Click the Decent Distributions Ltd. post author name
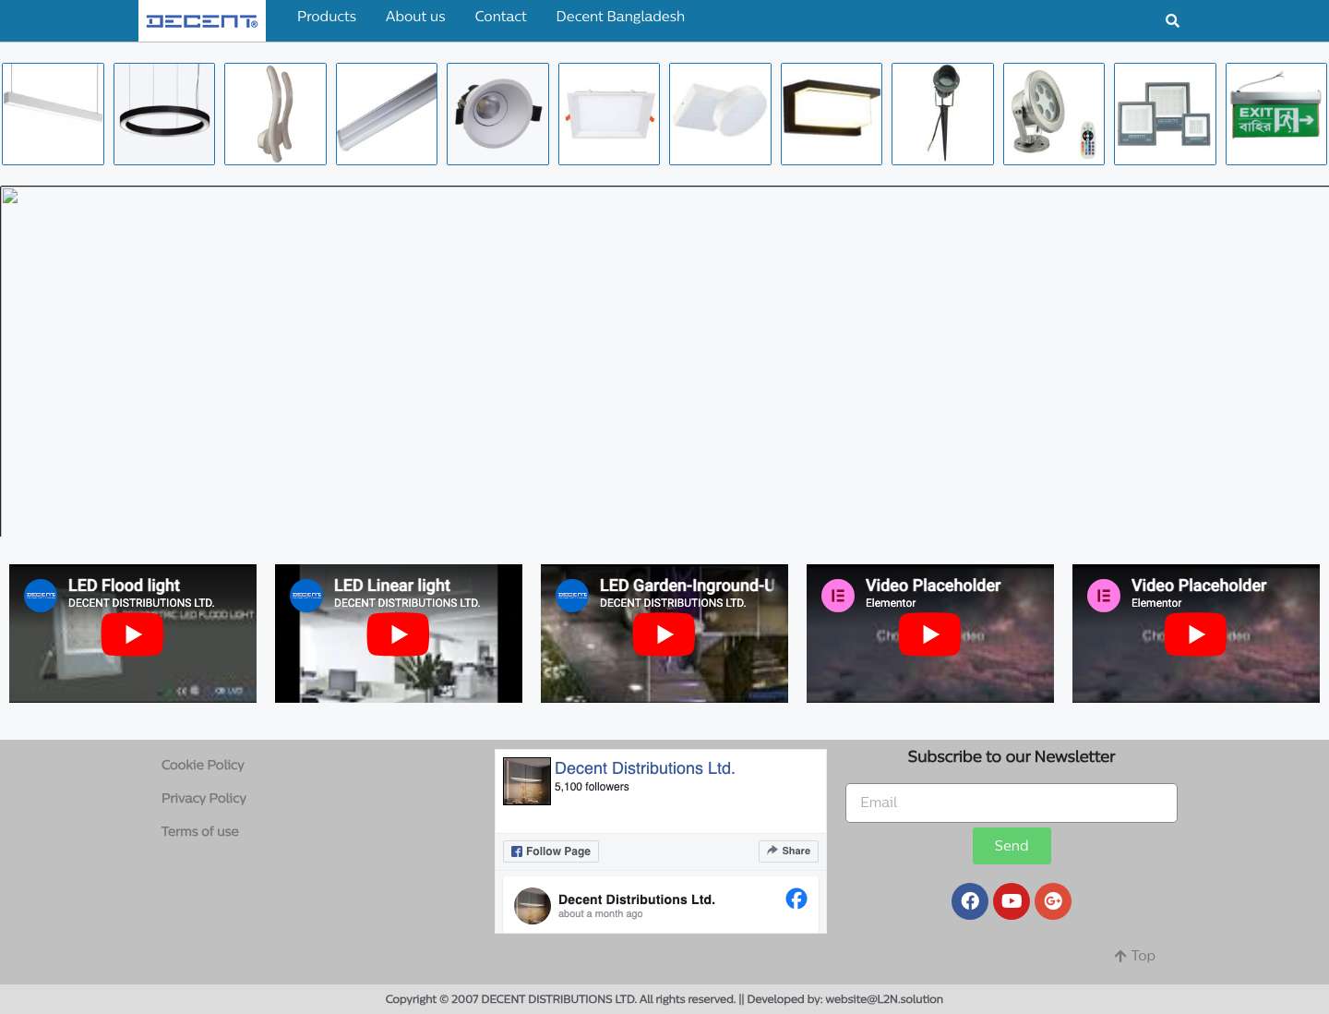Viewport: 1329px width, 1014px height. coord(637,899)
